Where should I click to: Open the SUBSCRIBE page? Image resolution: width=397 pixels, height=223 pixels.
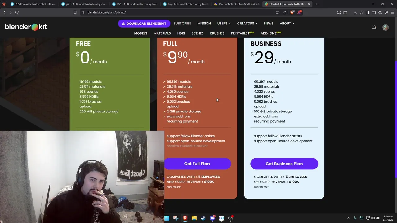click(182, 24)
